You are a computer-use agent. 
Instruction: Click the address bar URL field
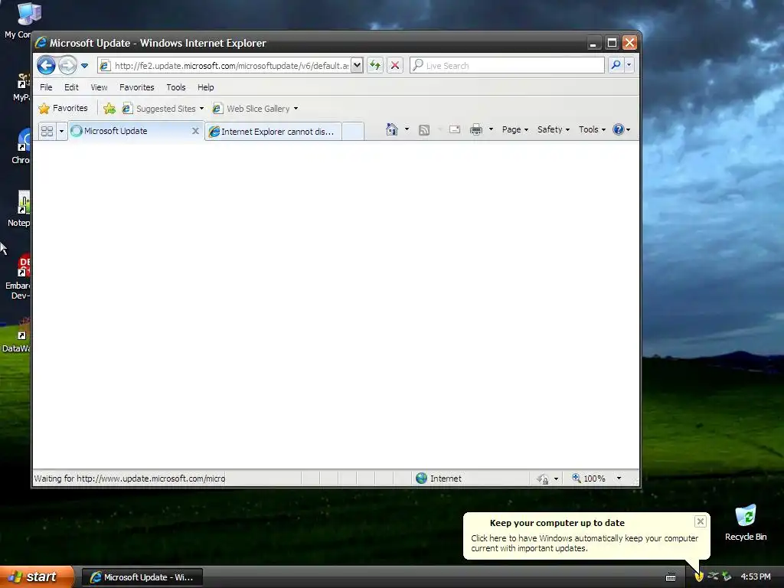(x=231, y=66)
